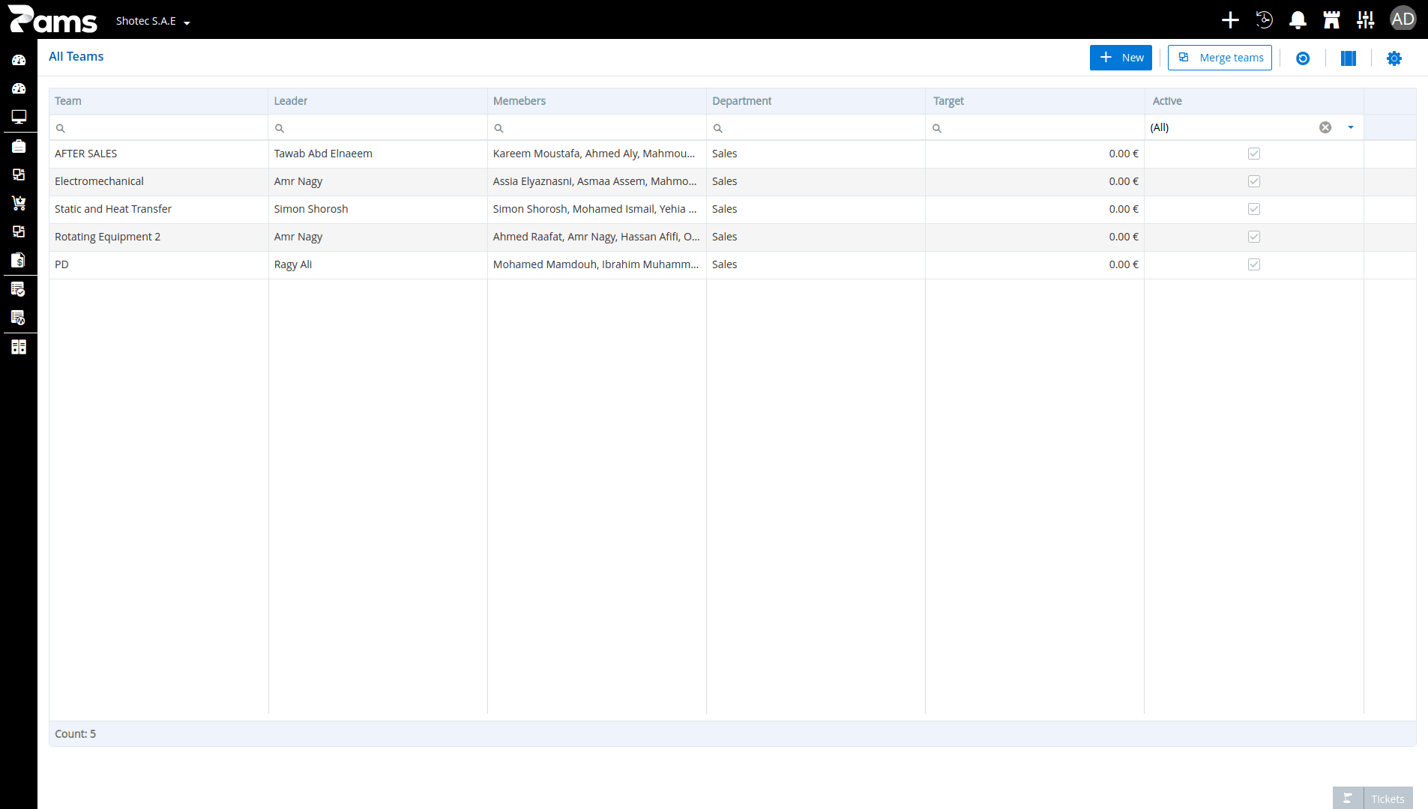Open the shopping cart icon in the sidebar

pos(19,203)
